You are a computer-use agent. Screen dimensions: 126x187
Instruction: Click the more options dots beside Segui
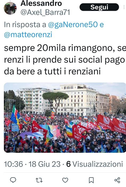tap(124, 7)
